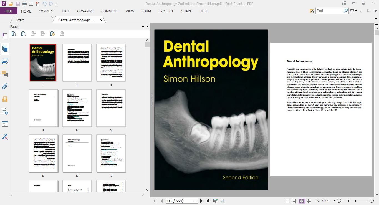Expand the Pages panel with double arrow
This screenshot has height=205, width=379.
143,26
